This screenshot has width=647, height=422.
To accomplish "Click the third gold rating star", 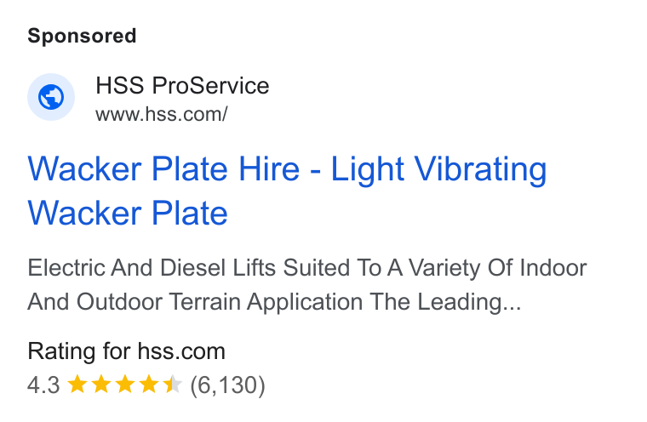I will pyautogui.click(x=125, y=385).
